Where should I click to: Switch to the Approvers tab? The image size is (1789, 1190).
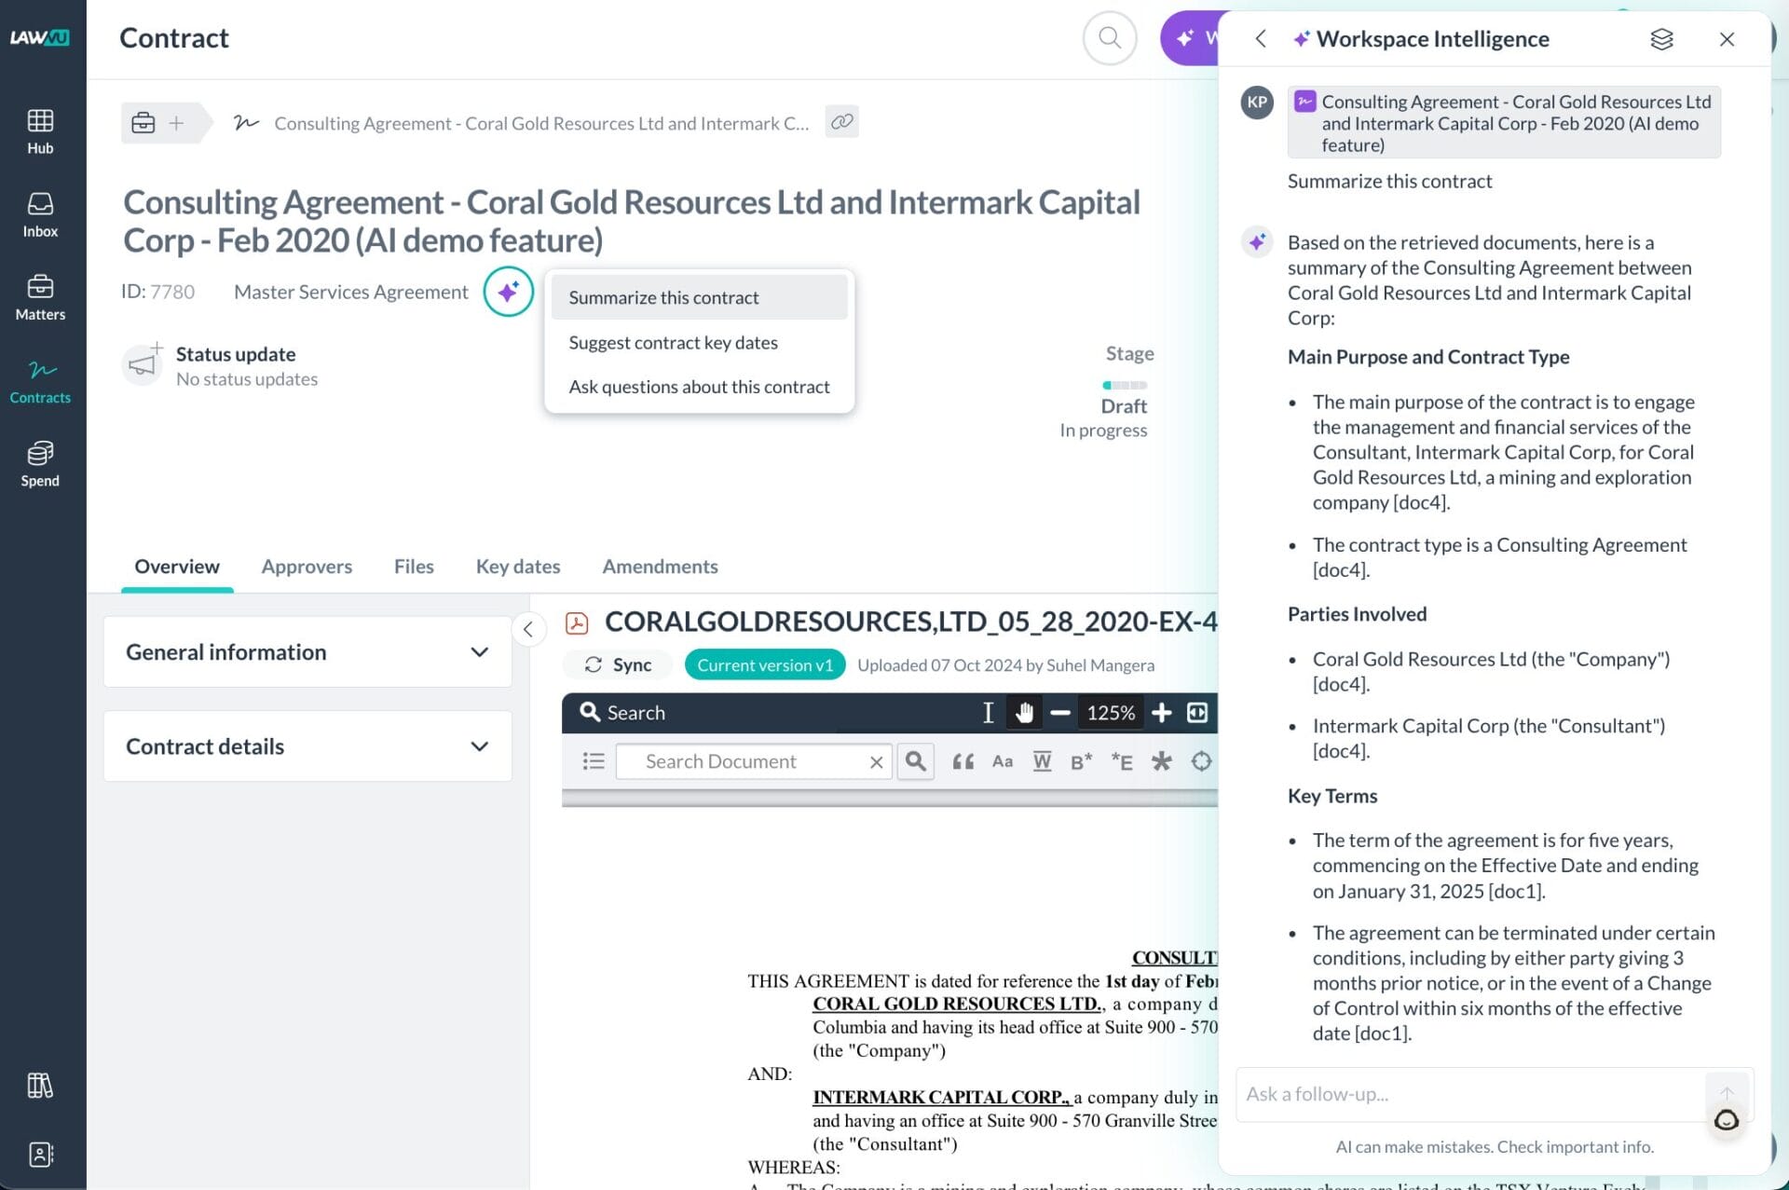(x=307, y=567)
